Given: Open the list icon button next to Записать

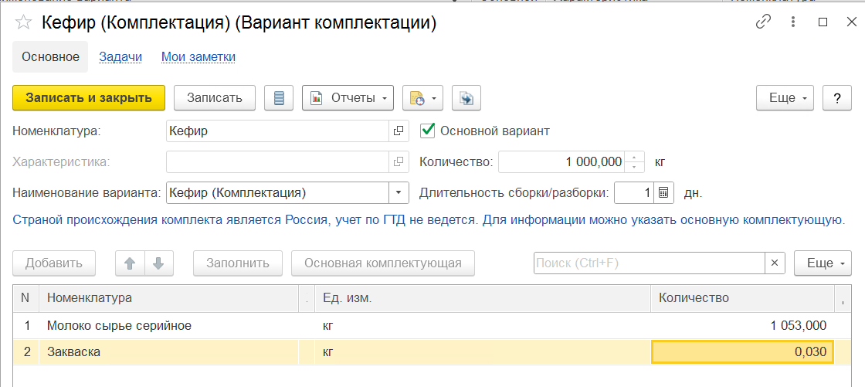Looking at the screenshot, I should [x=279, y=98].
